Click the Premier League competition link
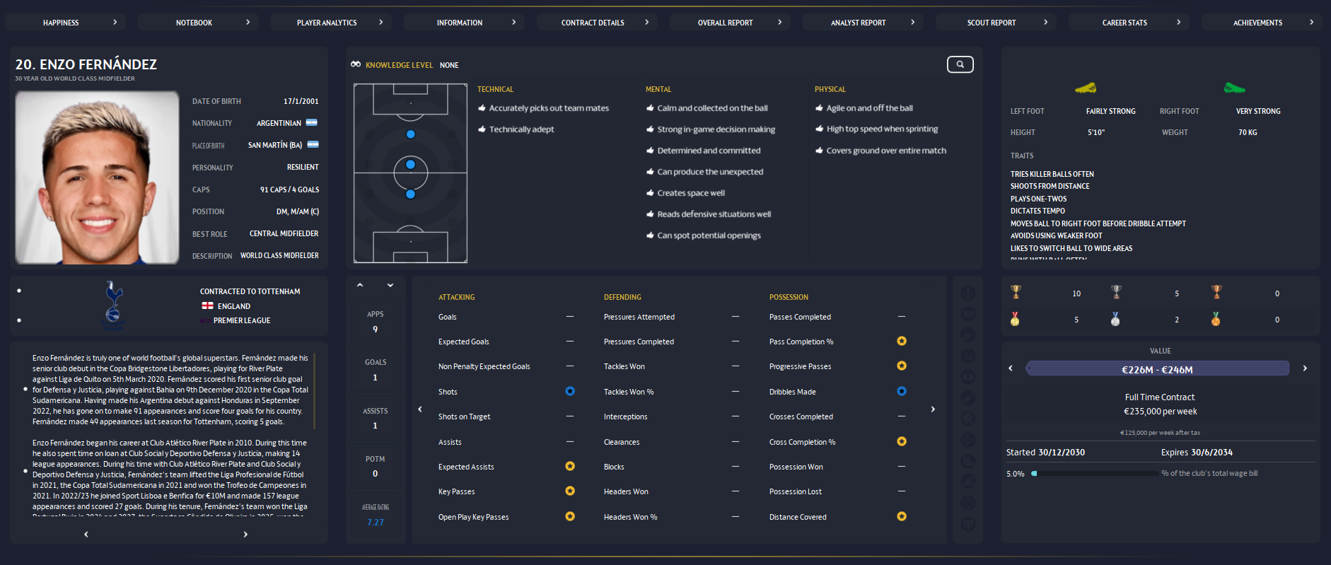The height and width of the screenshot is (565, 1331). 242,320
